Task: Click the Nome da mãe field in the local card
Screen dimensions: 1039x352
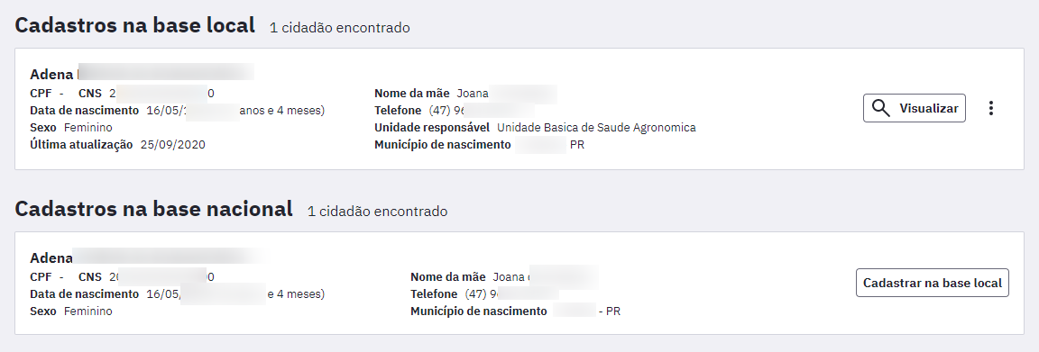Action: click(465, 94)
